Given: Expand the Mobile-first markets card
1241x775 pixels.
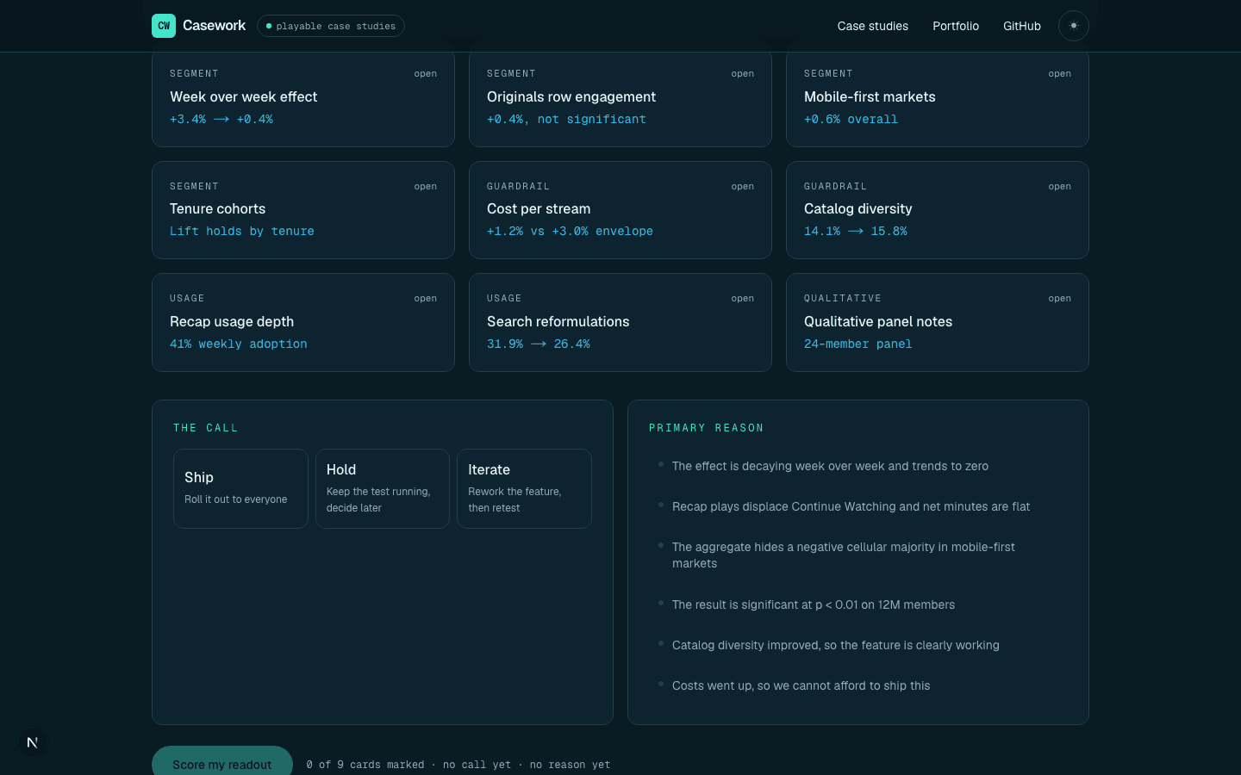Looking at the screenshot, I should pos(938,98).
